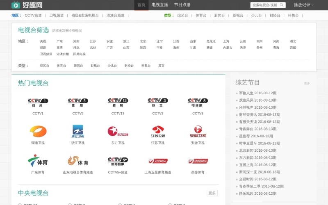Open 青春季第二季 2016-08-12期

[261, 187]
